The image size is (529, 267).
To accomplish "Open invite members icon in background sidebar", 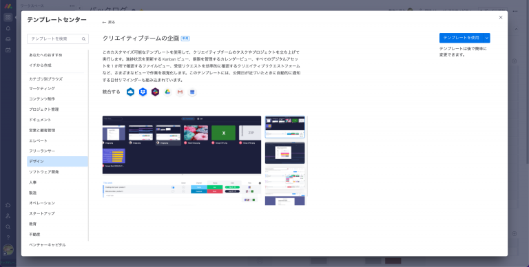I will pos(8,216).
